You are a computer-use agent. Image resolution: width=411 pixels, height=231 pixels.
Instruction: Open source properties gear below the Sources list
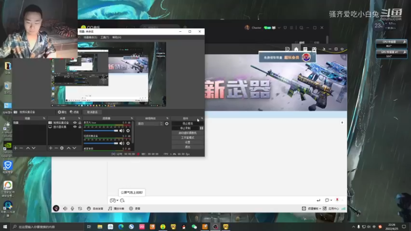tap(62, 148)
